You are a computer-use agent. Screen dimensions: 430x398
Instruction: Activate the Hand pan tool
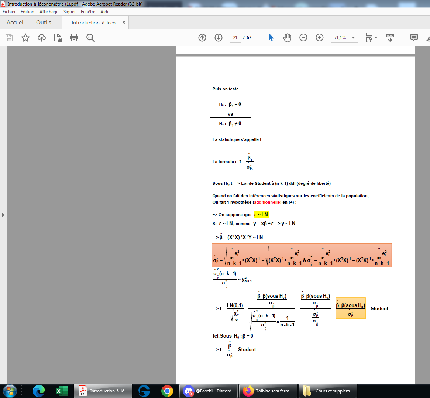coord(287,38)
